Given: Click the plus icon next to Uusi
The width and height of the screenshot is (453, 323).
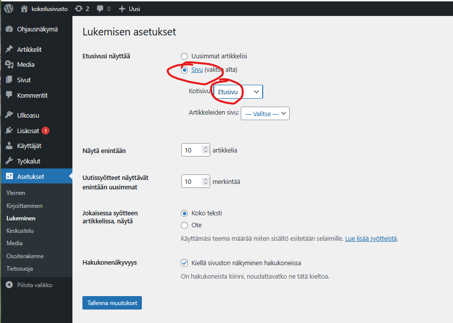Looking at the screenshot, I should pos(122,9).
